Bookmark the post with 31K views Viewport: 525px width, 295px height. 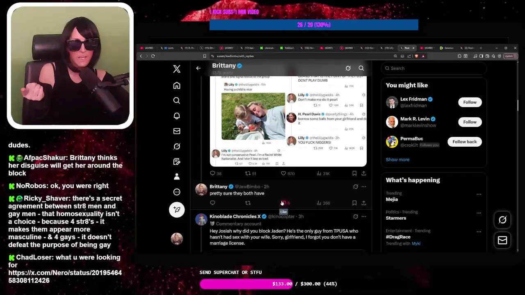click(354, 173)
